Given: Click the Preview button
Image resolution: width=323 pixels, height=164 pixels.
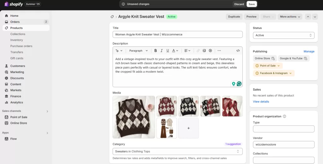Looking at the screenshot, I should click(251, 17).
